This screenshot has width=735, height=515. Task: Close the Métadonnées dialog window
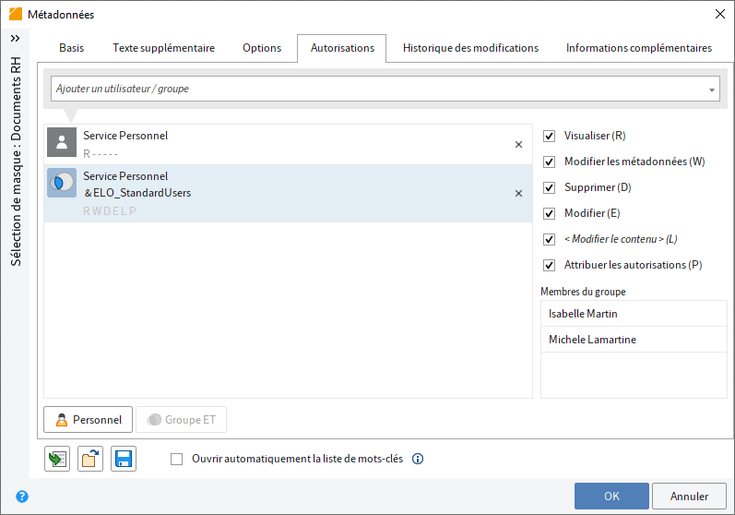720,14
